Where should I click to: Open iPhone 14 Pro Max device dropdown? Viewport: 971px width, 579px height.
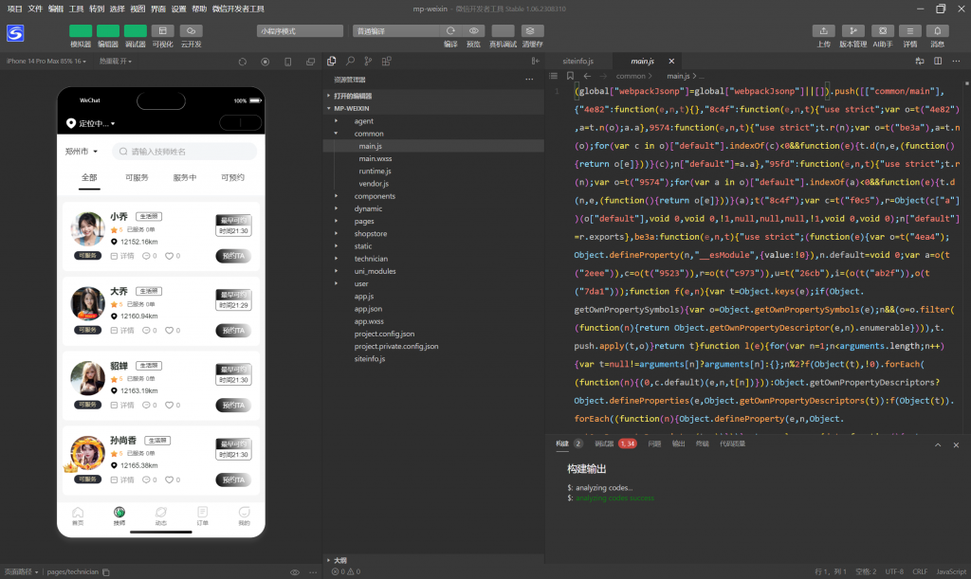point(44,62)
